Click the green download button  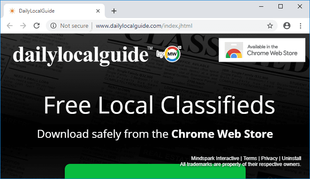(x=155, y=172)
